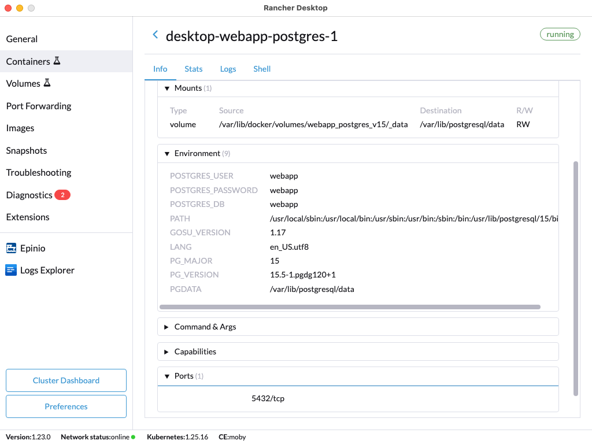Click the Network status:online text
The image size is (592, 444).
click(95, 437)
